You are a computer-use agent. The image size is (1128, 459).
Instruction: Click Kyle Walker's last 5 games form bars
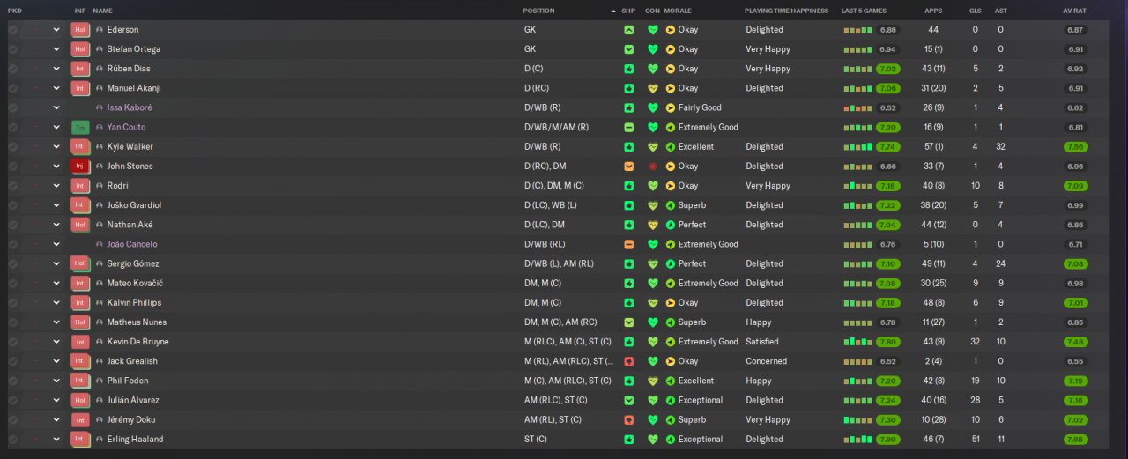click(857, 146)
